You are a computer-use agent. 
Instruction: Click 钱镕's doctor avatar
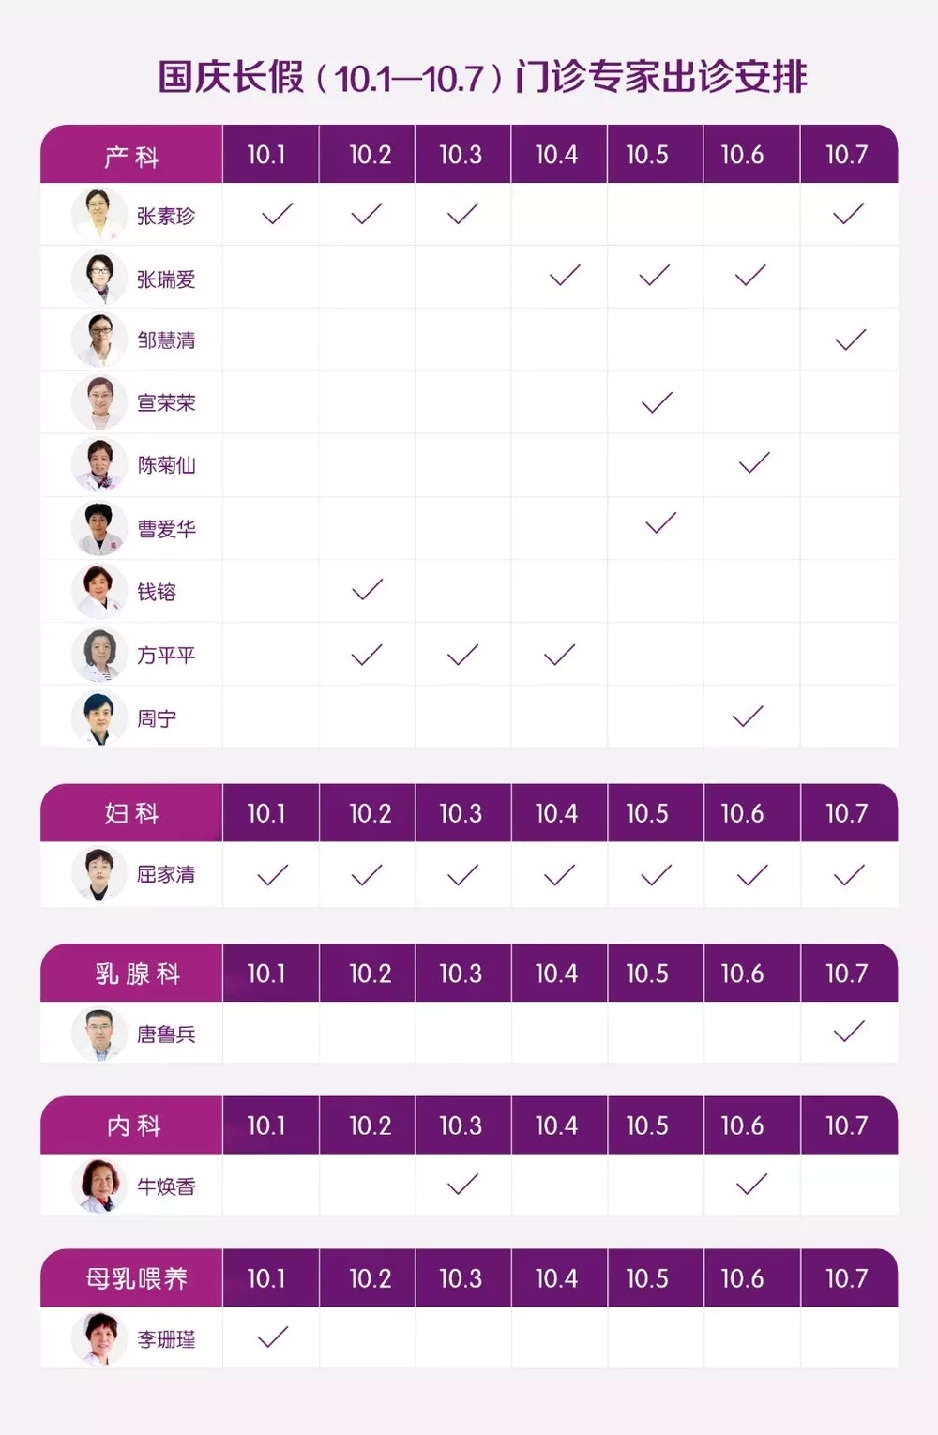[x=99, y=591]
